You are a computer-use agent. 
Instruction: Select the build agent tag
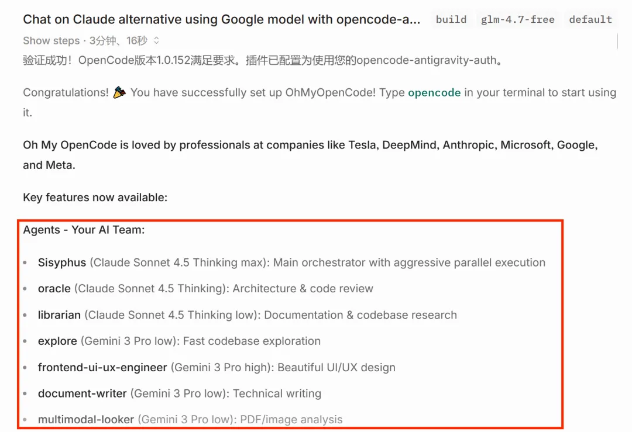pos(451,19)
